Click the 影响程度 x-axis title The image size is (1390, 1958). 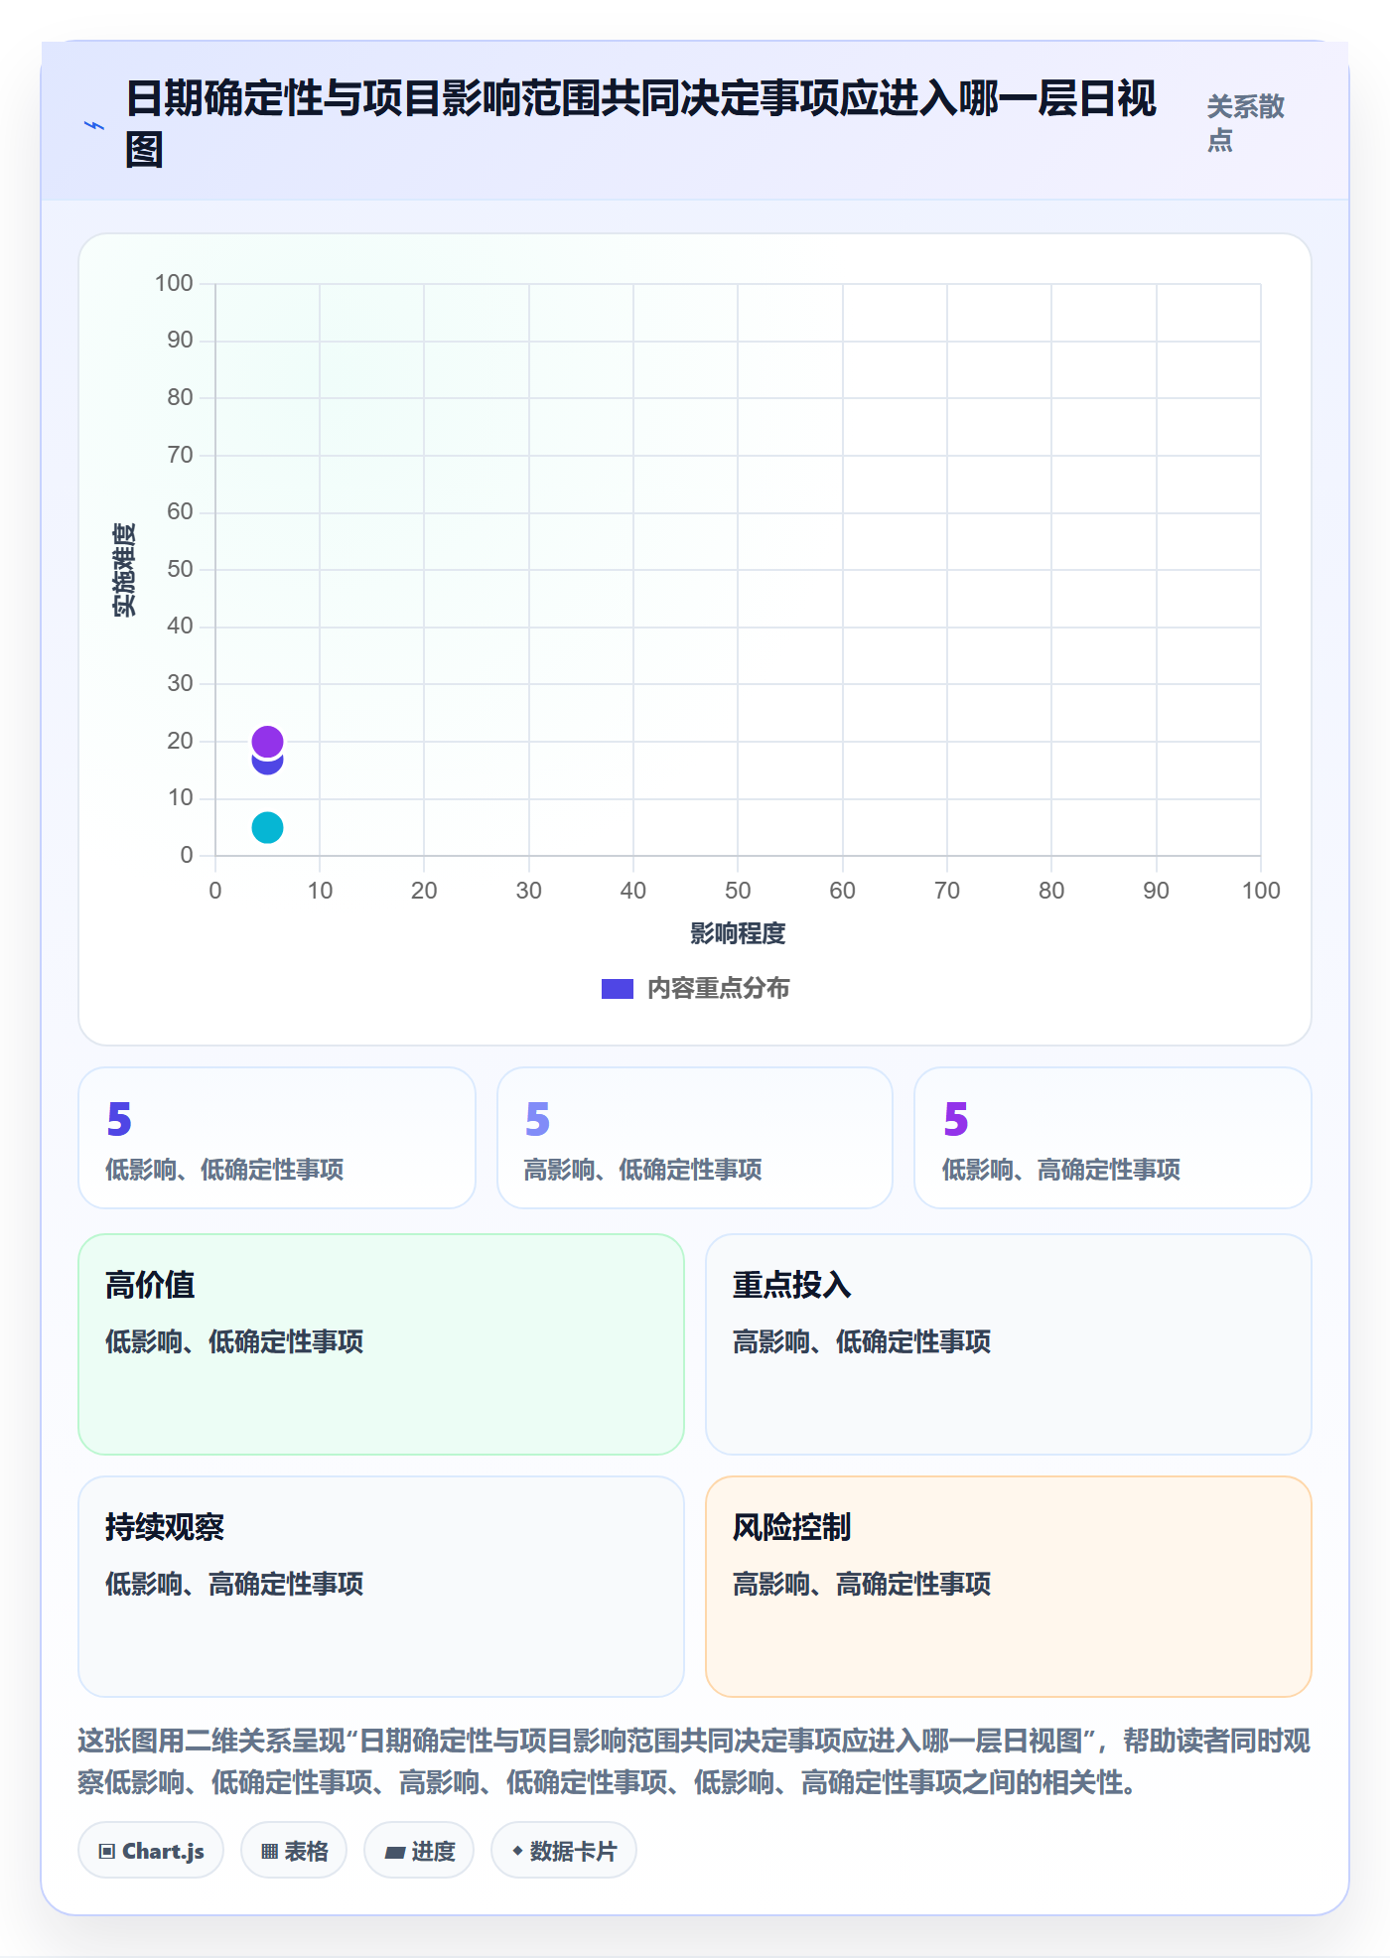click(738, 933)
